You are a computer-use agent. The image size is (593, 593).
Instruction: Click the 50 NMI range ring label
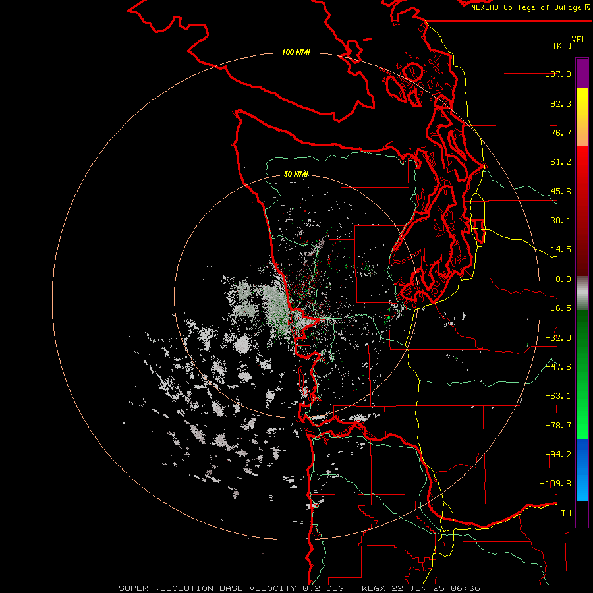point(296,175)
